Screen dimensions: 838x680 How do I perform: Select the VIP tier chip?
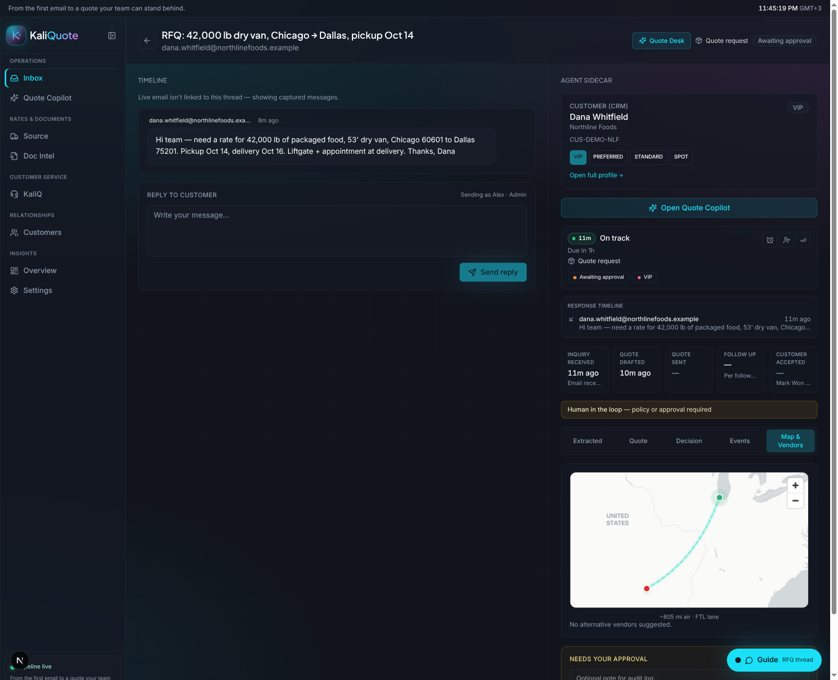tap(578, 157)
